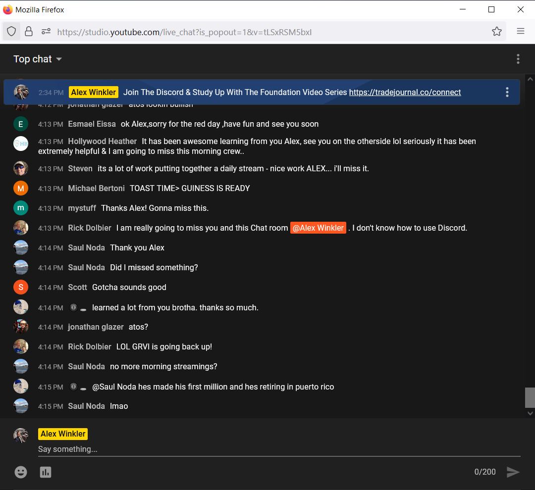Open the emoji picker
Image resolution: width=535 pixels, height=490 pixels.
[x=21, y=472]
